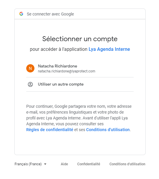Click the 'pour accéder à l'application' subtitle text

(x=59, y=49)
